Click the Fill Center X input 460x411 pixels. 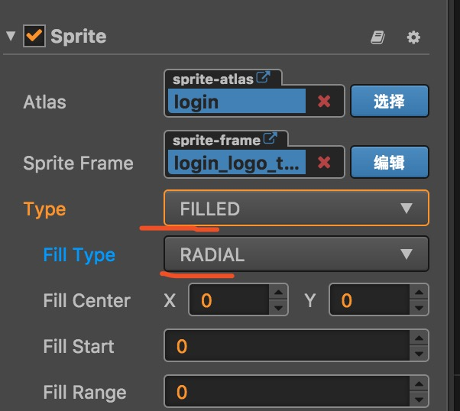(x=229, y=300)
